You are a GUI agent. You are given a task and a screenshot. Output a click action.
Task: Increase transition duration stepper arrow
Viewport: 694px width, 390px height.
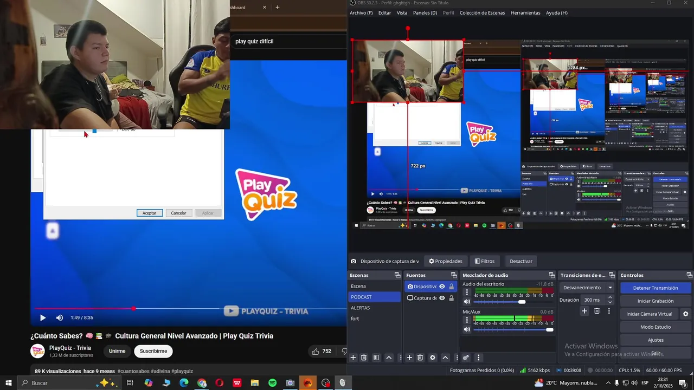(610, 297)
